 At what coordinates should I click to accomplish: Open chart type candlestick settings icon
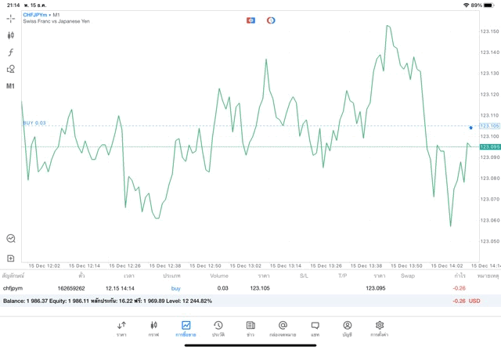click(10, 35)
